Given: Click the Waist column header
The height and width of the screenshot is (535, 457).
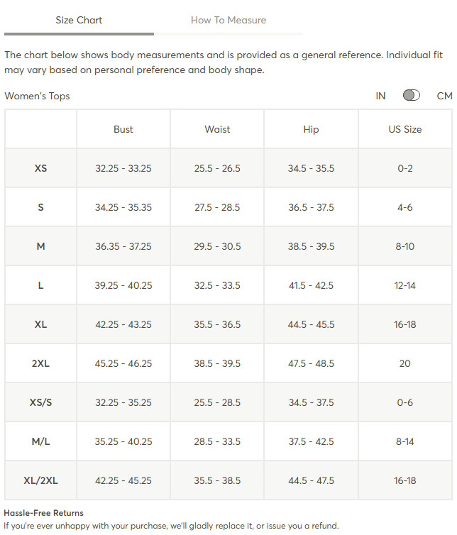Looking at the screenshot, I should point(217,129).
